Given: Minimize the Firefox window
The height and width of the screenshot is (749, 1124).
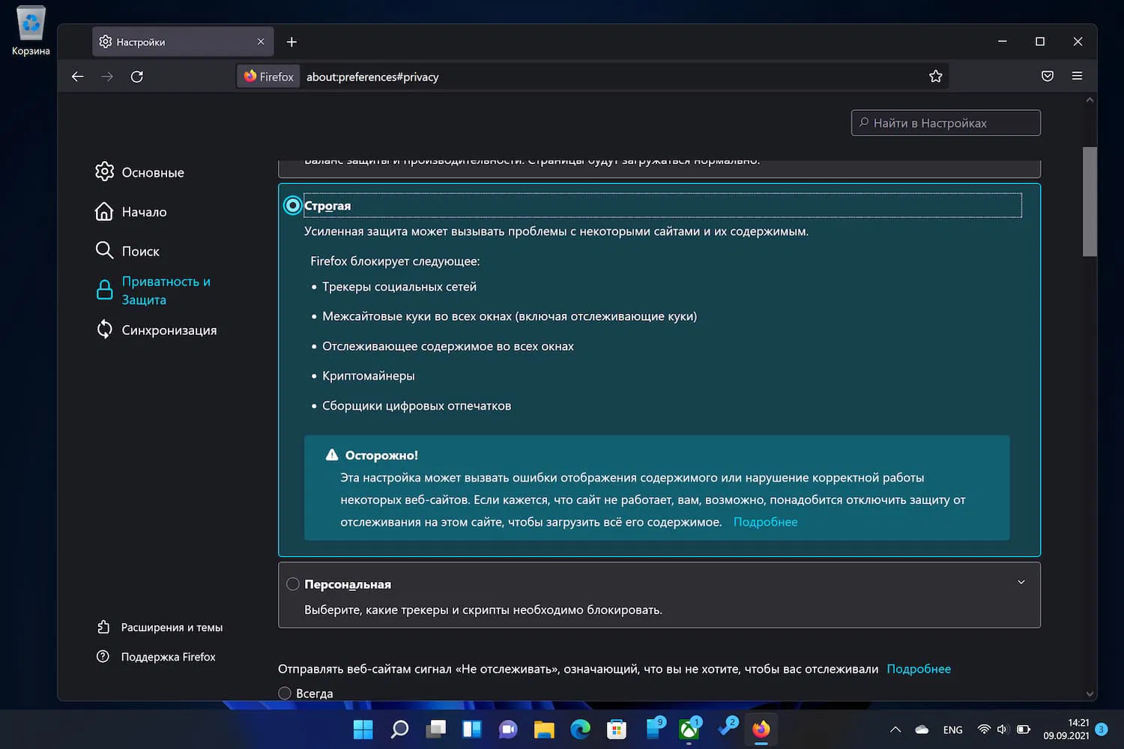Looking at the screenshot, I should point(1003,42).
